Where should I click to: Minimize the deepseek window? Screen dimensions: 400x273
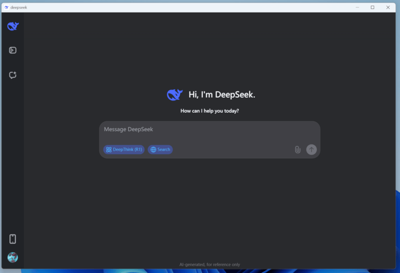coord(357,8)
